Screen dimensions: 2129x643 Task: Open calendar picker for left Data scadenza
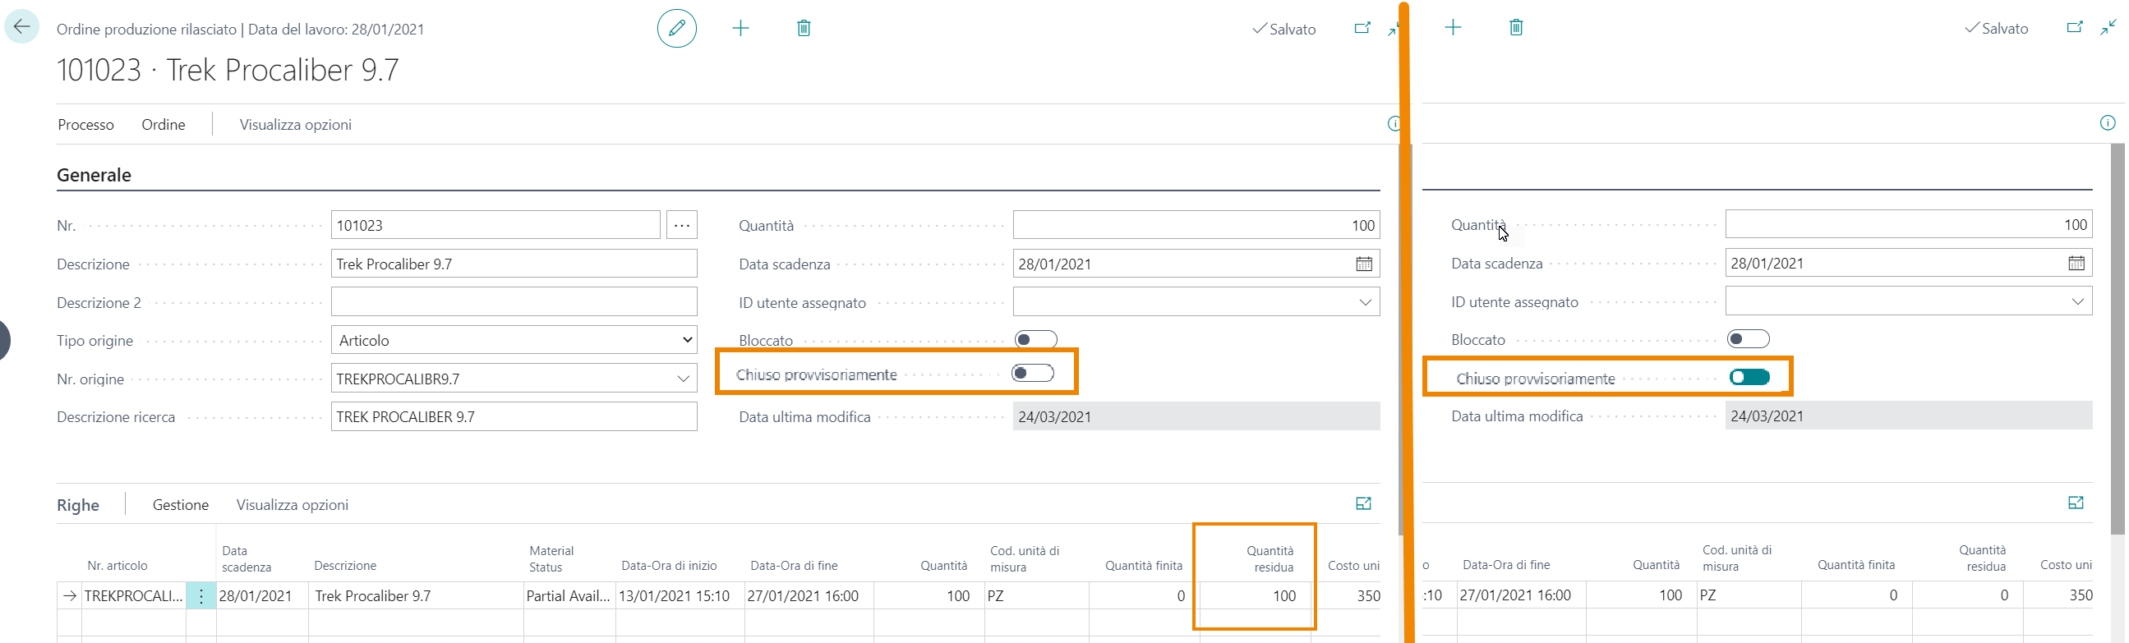(x=1364, y=264)
